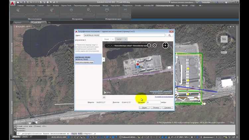Image resolution: width=249 pixels, height=140 pixels.
Task: Add new layout with plus in status bar
Action: coord(31,137)
